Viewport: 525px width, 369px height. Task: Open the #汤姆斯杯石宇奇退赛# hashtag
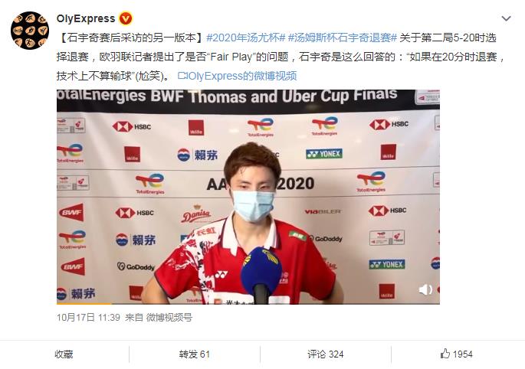(342, 38)
